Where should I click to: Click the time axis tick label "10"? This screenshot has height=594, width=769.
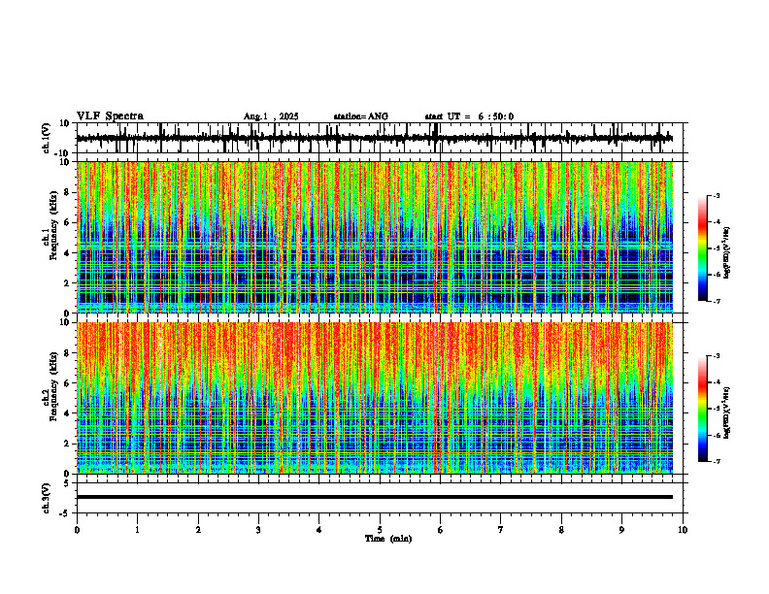[x=683, y=530]
